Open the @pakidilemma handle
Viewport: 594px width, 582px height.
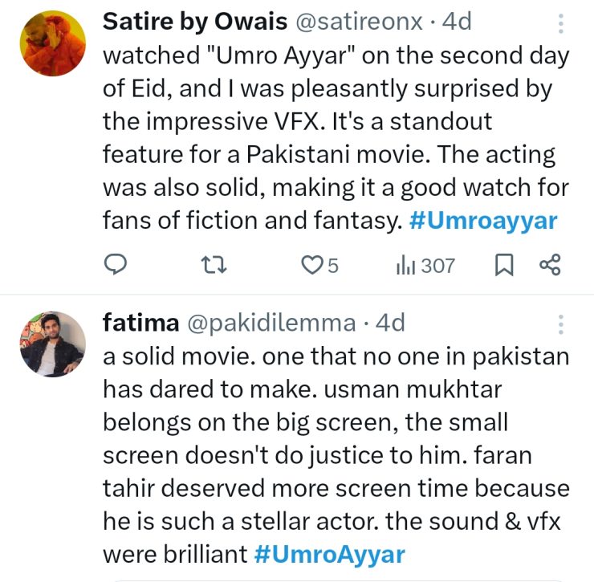pos(271,323)
